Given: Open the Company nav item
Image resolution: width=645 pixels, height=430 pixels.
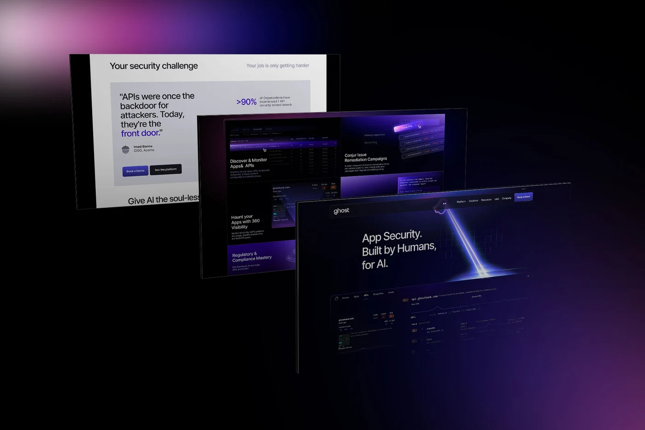Looking at the screenshot, I should point(506,198).
